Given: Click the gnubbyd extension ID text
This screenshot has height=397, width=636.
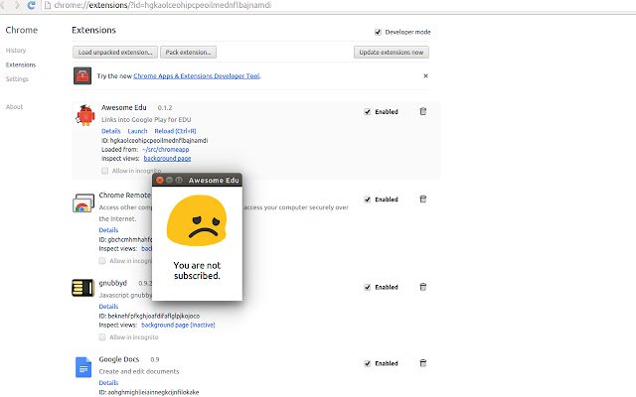Looking at the screenshot, I should [x=149, y=316].
